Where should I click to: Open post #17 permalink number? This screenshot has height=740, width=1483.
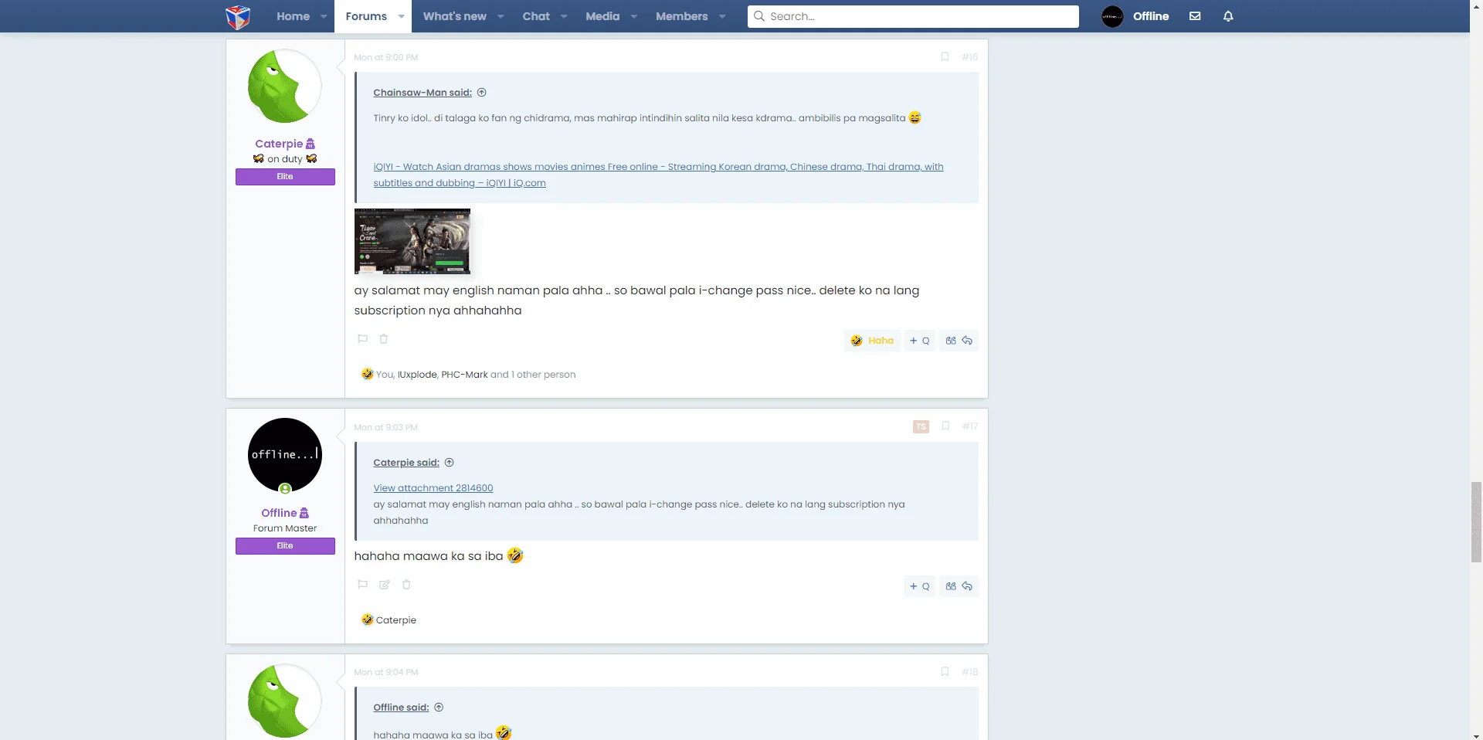[970, 426]
